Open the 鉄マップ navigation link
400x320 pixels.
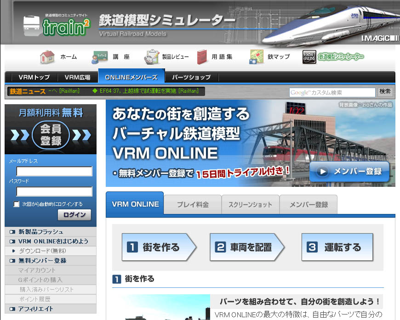pos(279,57)
